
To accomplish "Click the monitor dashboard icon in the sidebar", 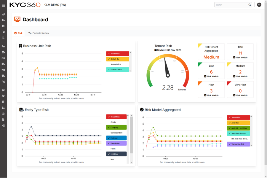I will 3,14.
